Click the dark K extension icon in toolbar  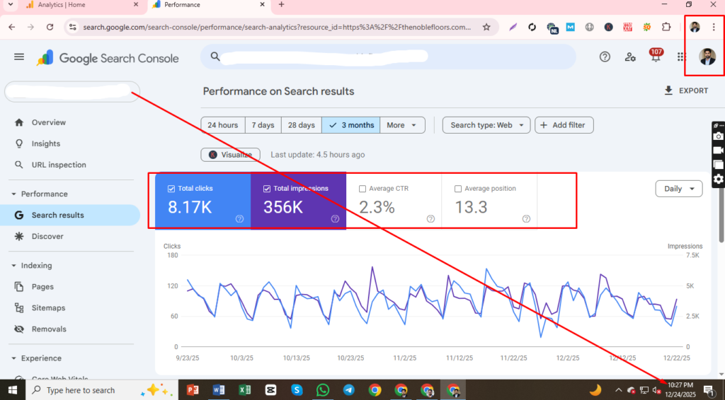[x=608, y=28]
